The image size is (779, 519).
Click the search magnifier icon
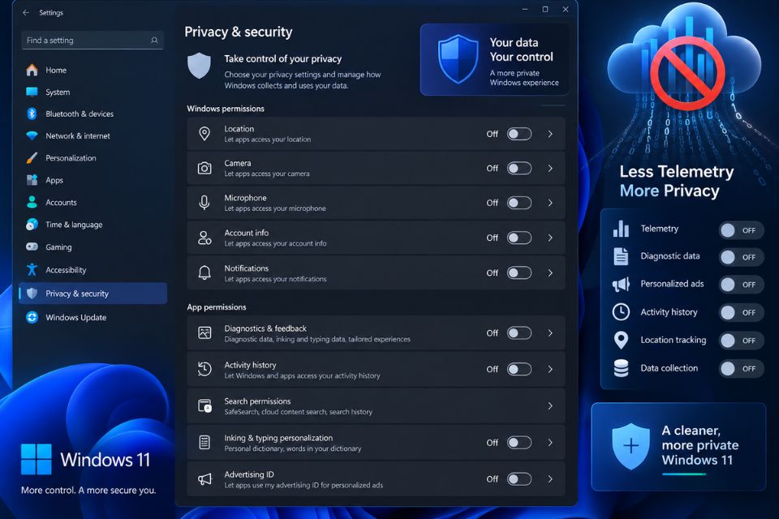click(154, 41)
